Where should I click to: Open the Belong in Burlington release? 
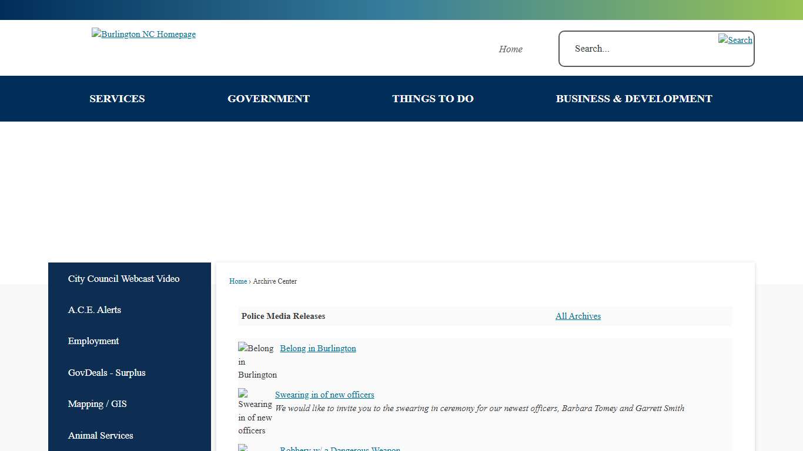pyautogui.click(x=317, y=348)
